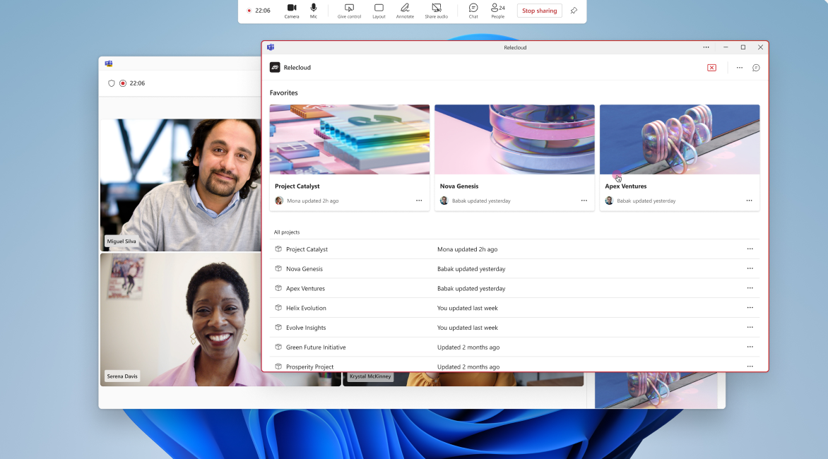Start the Annotate tool
828x459 pixels.
pyautogui.click(x=405, y=11)
